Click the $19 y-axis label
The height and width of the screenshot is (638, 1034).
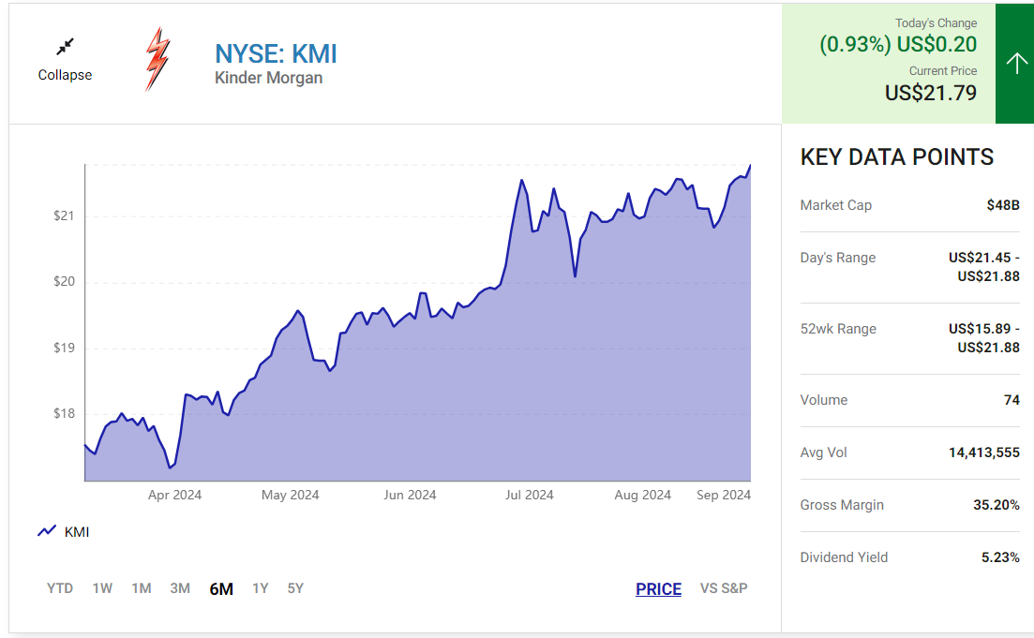coord(64,348)
